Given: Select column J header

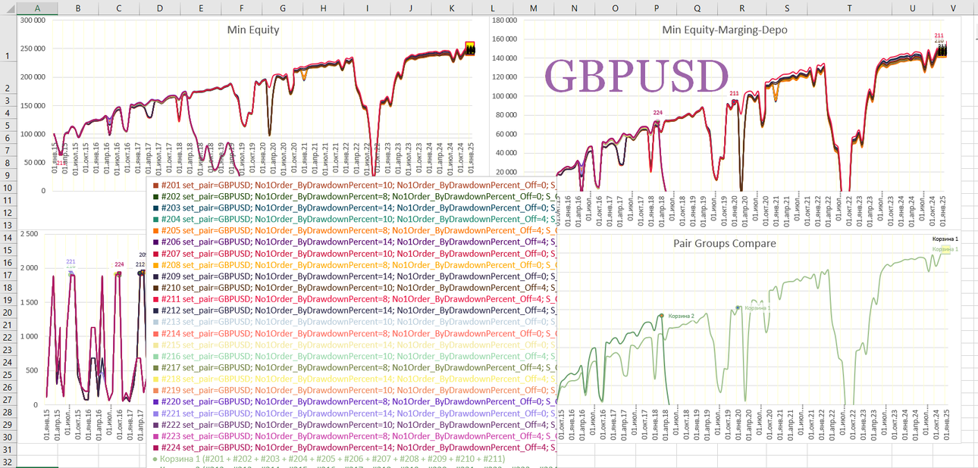Looking at the screenshot, I should 410,8.
